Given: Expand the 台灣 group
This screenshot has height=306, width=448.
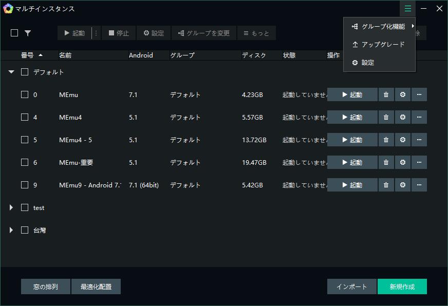Looking at the screenshot, I should point(11,230).
